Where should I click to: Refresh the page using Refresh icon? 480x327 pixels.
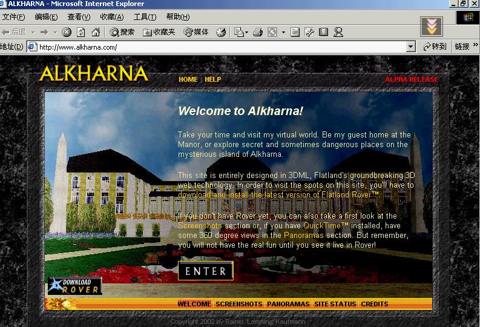tap(81, 32)
